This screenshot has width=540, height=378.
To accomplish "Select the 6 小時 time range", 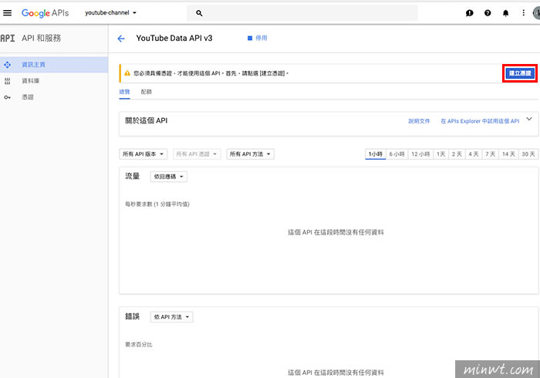I will coord(397,154).
